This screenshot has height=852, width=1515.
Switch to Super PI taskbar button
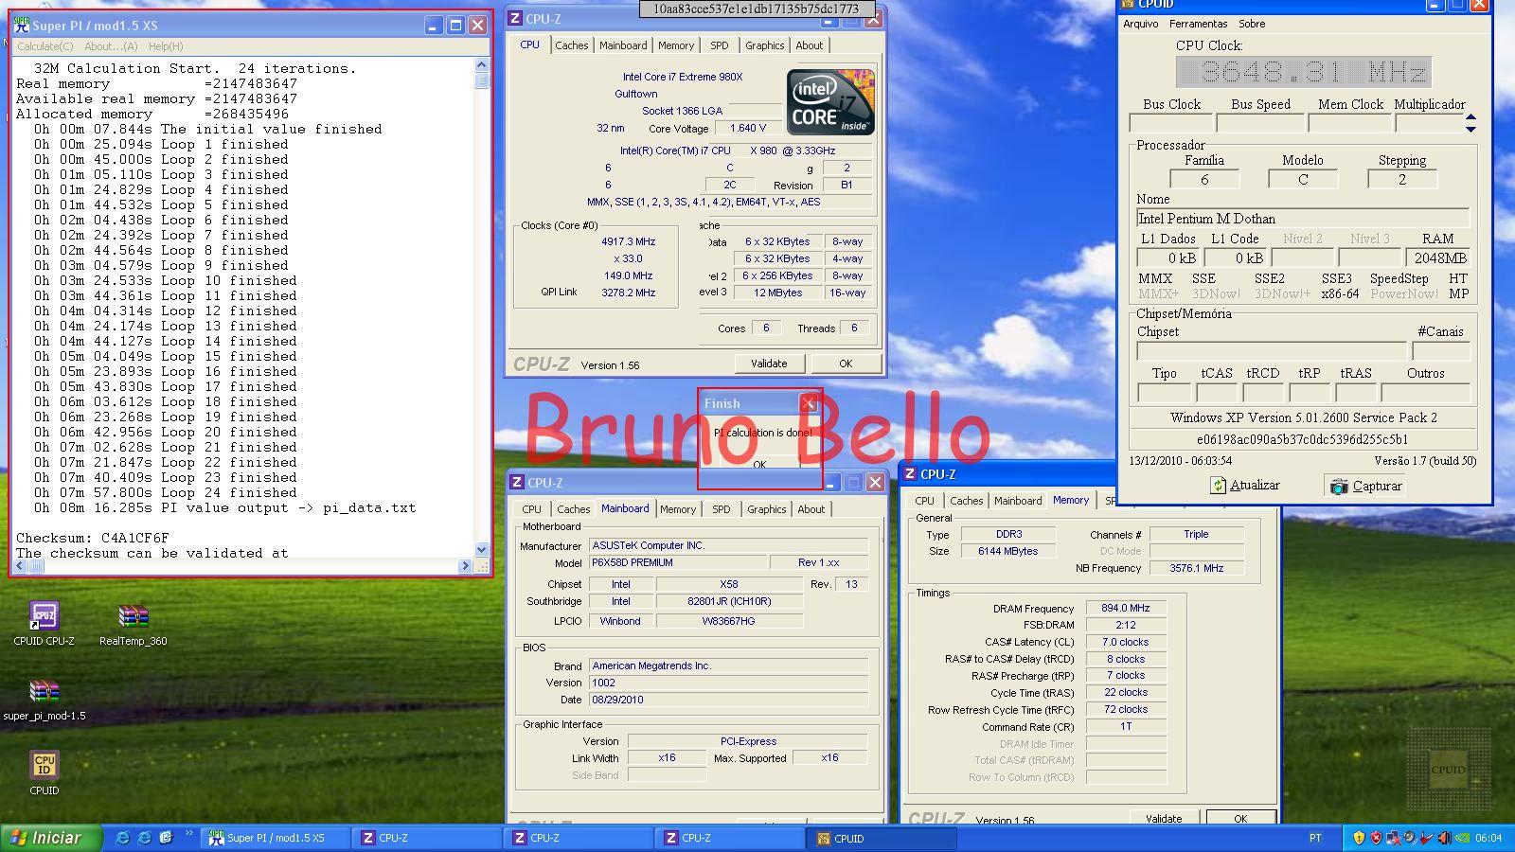(x=275, y=838)
